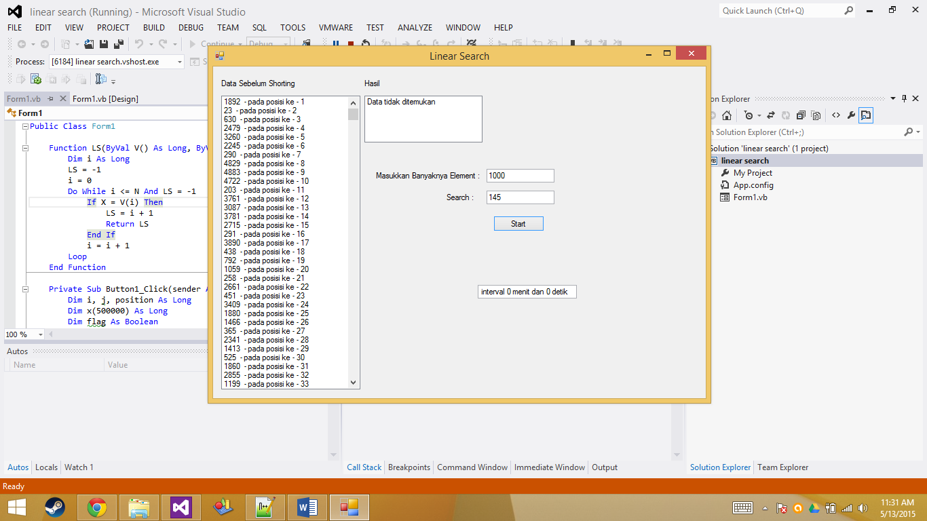This screenshot has width=927, height=521.
Task: Click the Restart debugging icon
Action: [365, 43]
